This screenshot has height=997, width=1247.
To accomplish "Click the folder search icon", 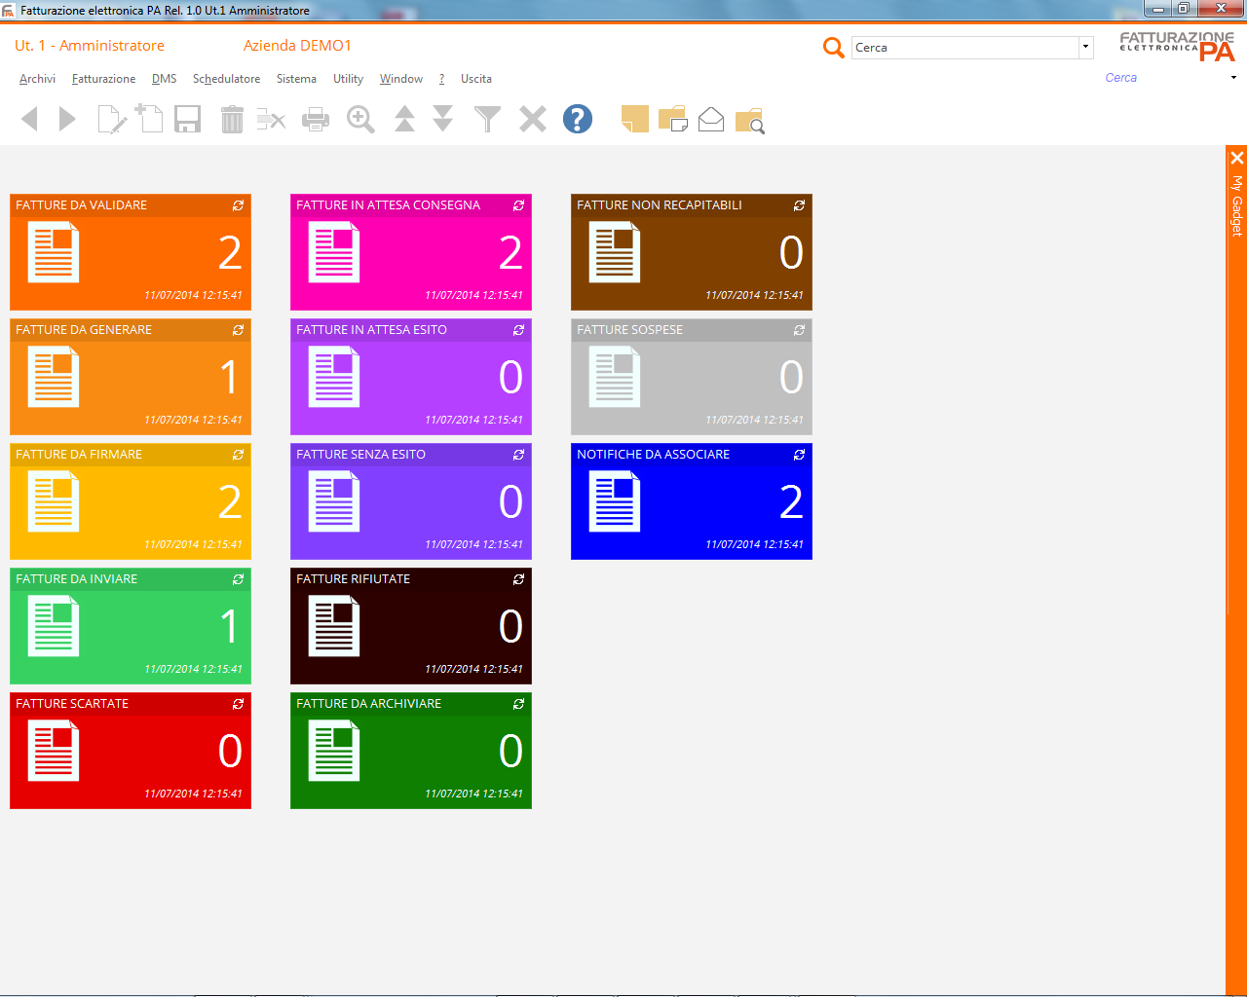I will click(749, 120).
